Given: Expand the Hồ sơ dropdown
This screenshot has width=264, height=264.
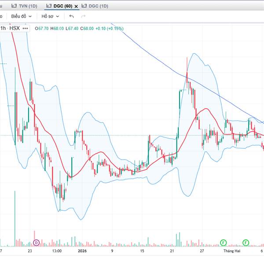Looking at the screenshot, I should (50, 16).
